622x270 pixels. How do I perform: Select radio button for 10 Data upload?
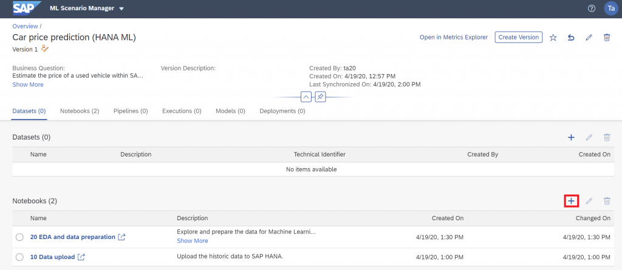coord(20,257)
